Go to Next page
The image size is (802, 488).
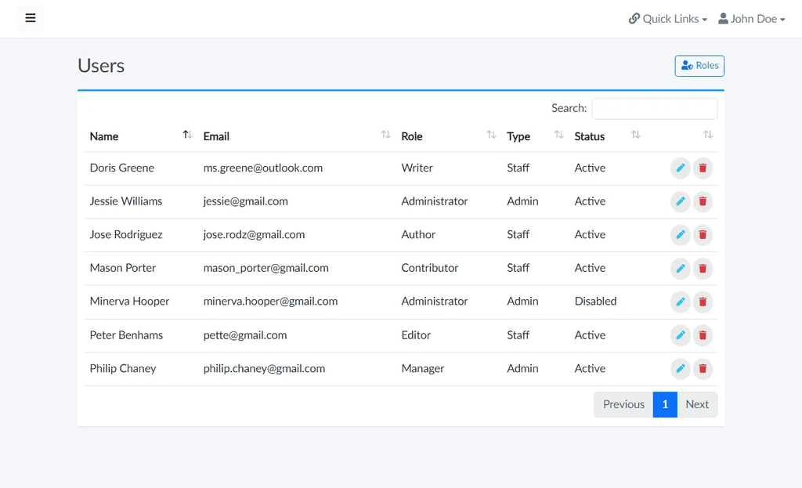[697, 404]
